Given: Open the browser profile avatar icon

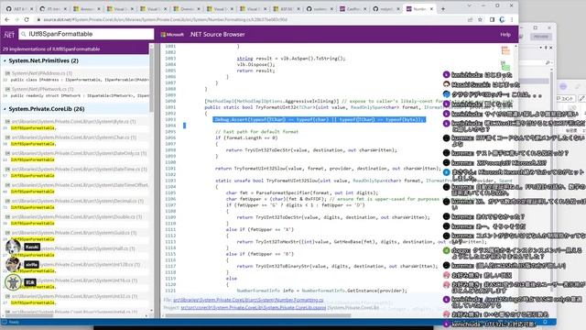Looking at the screenshot, I should tap(502, 19).
